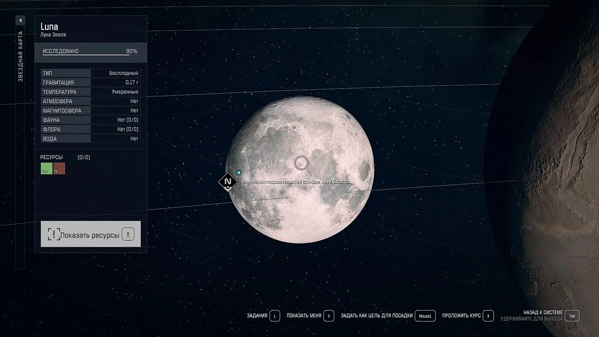Viewport: 599px width, 337px height.
Task: Click the Ресурсы (0/2) header
Action: [65, 157]
